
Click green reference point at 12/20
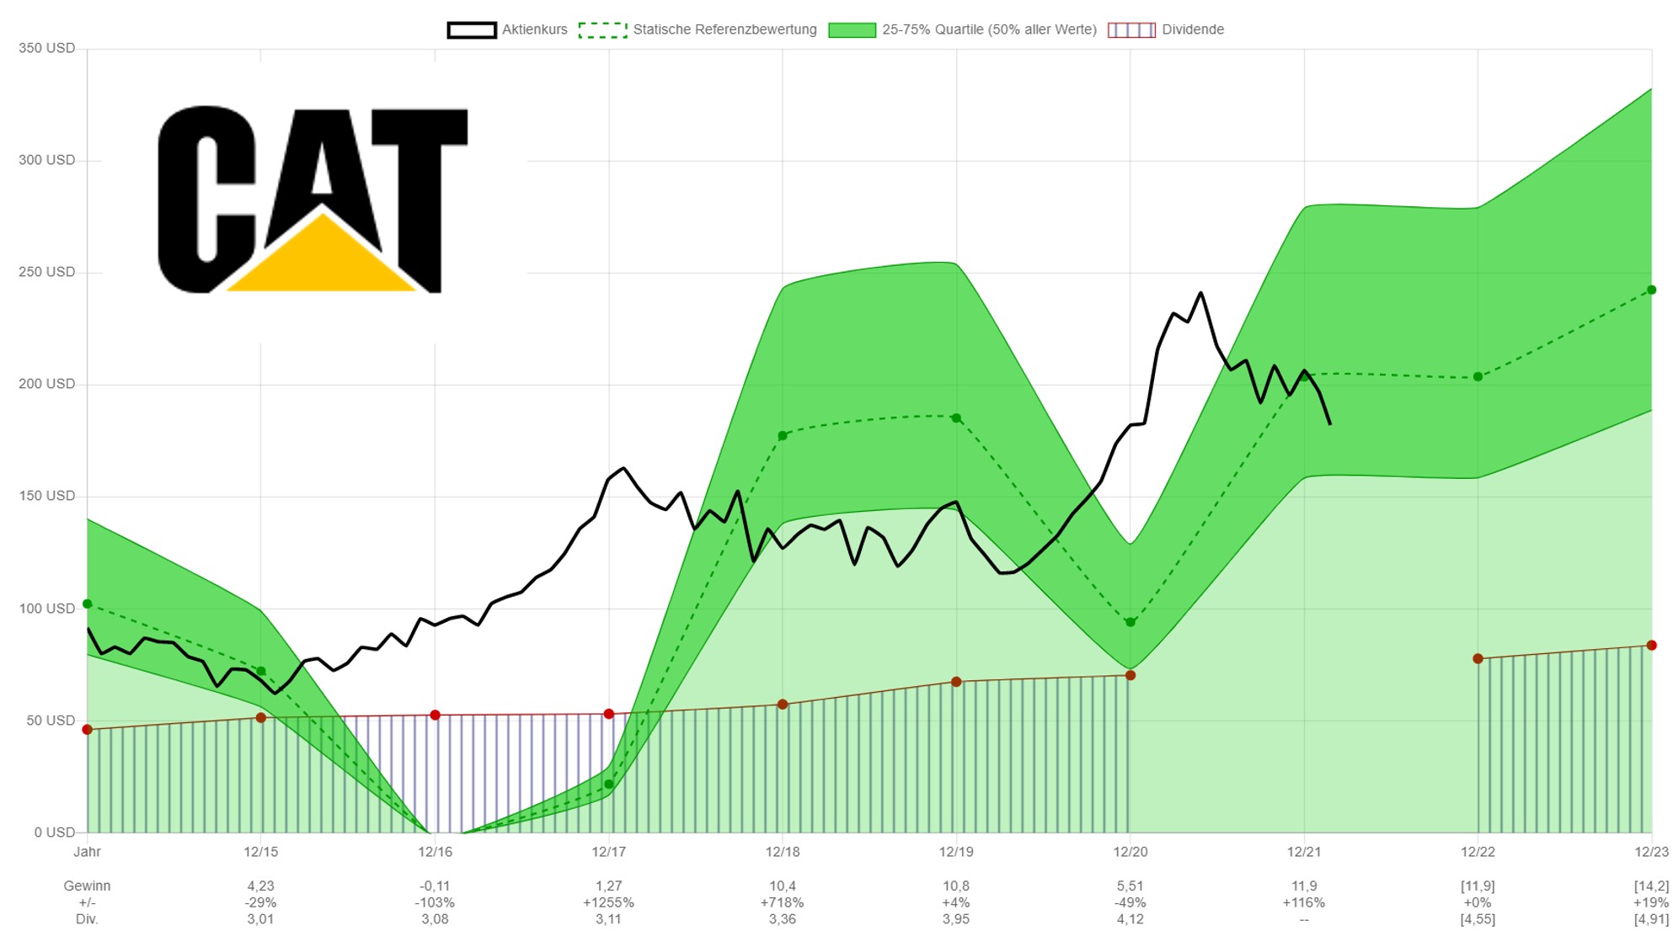click(1130, 623)
